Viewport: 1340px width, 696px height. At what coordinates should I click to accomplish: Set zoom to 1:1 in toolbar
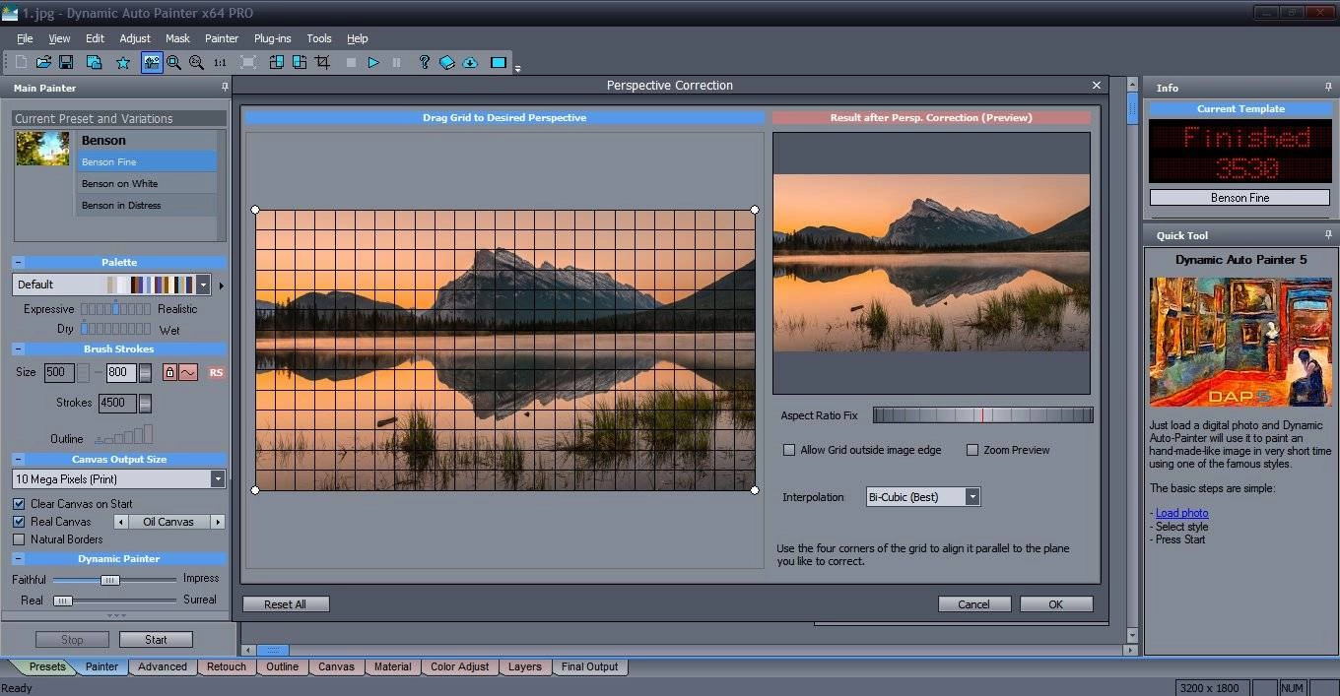tap(220, 62)
